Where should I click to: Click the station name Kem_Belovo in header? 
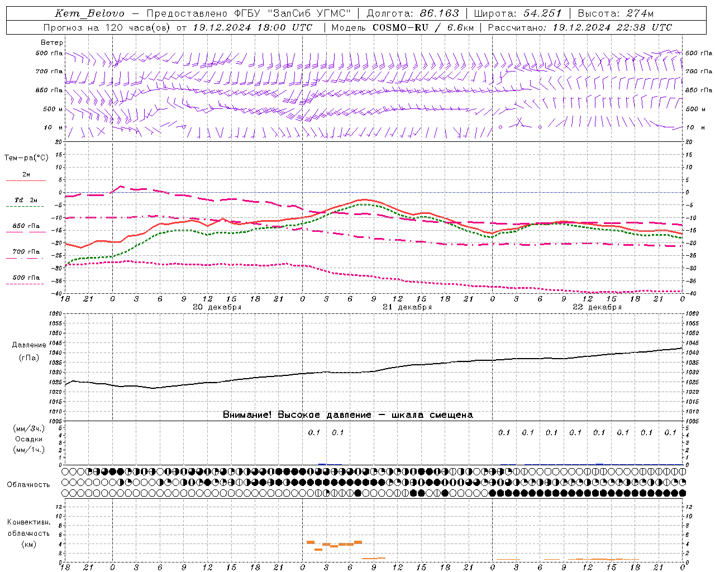[90, 13]
